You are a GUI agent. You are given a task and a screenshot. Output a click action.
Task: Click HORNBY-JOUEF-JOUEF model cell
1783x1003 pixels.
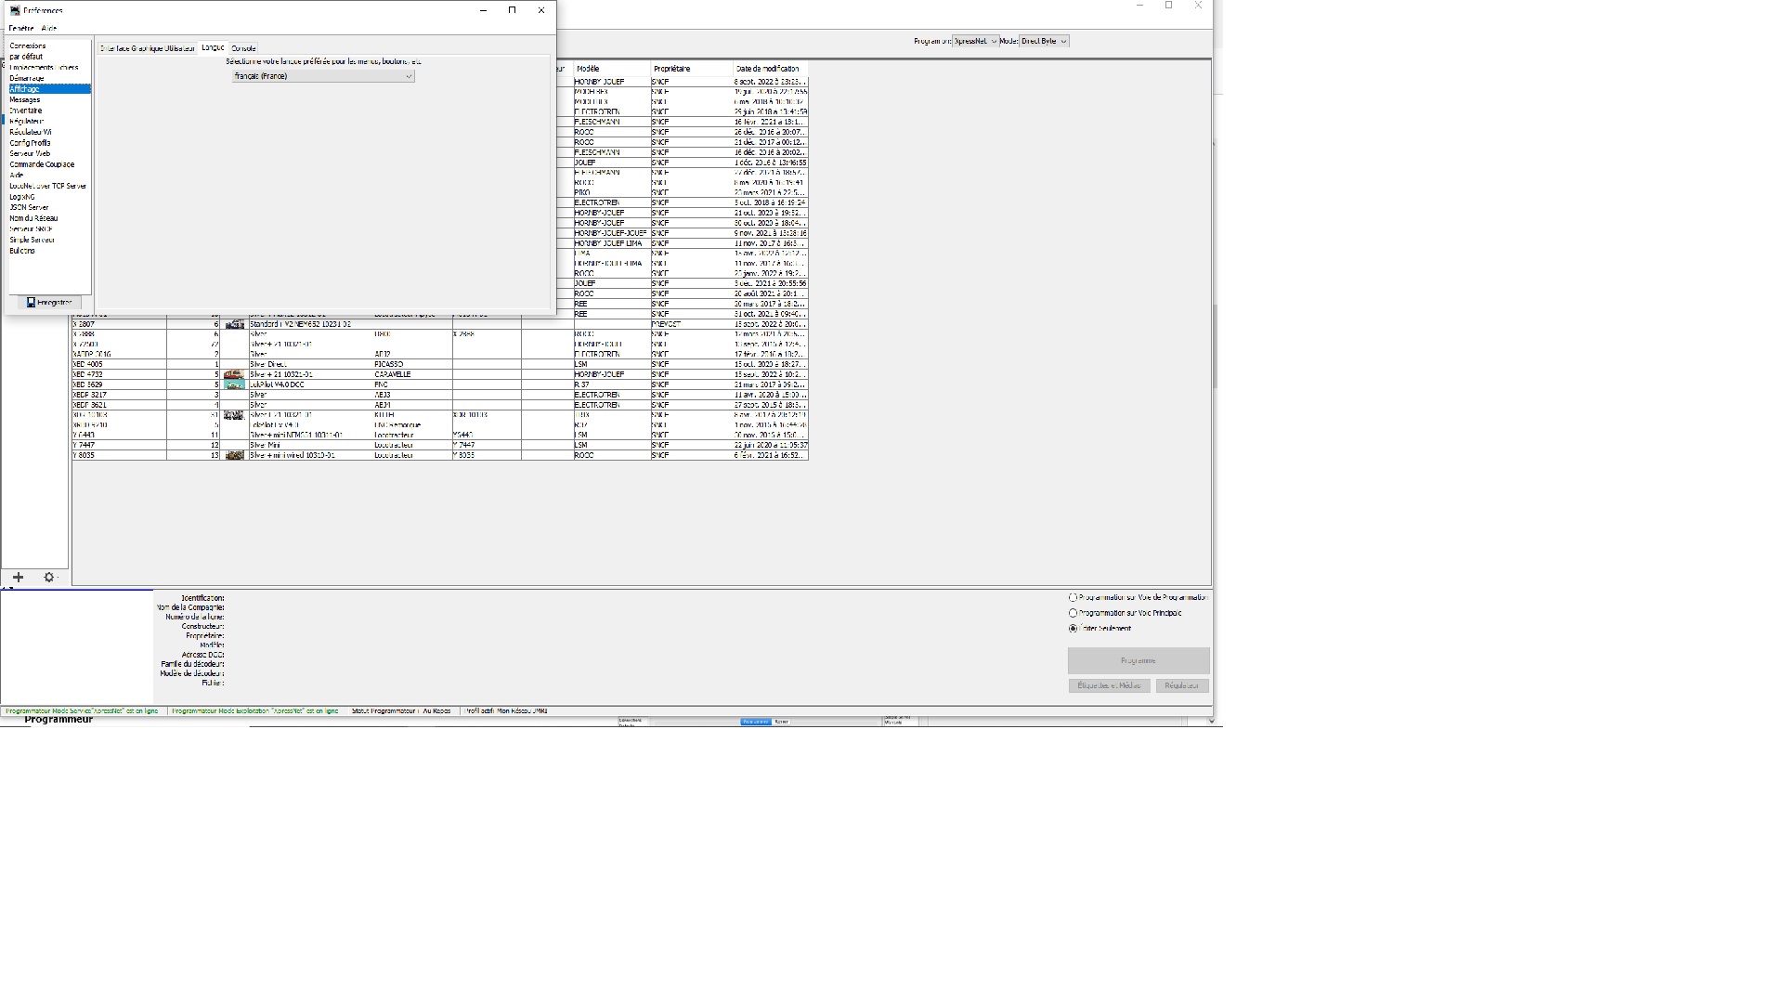point(611,233)
